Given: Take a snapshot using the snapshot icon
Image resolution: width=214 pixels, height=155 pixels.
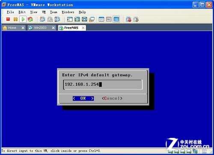Looking at the screenshot, I should pos(42,19).
